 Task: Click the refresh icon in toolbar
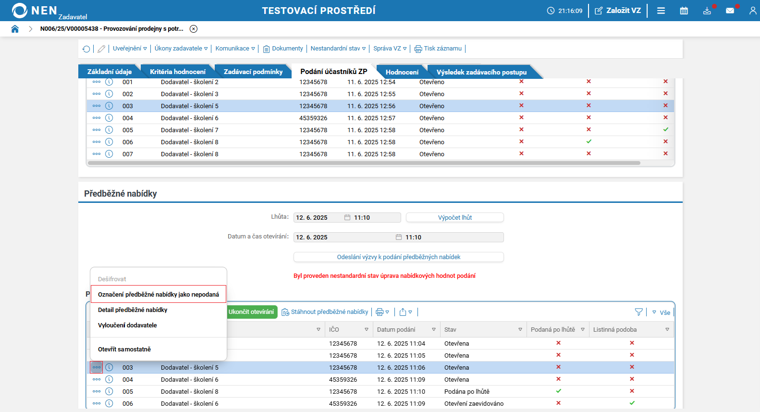(x=86, y=49)
